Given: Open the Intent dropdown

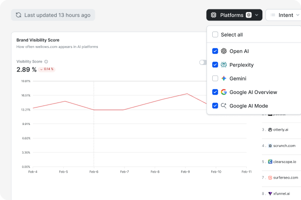Looking at the screenshot, I should 283,15.
